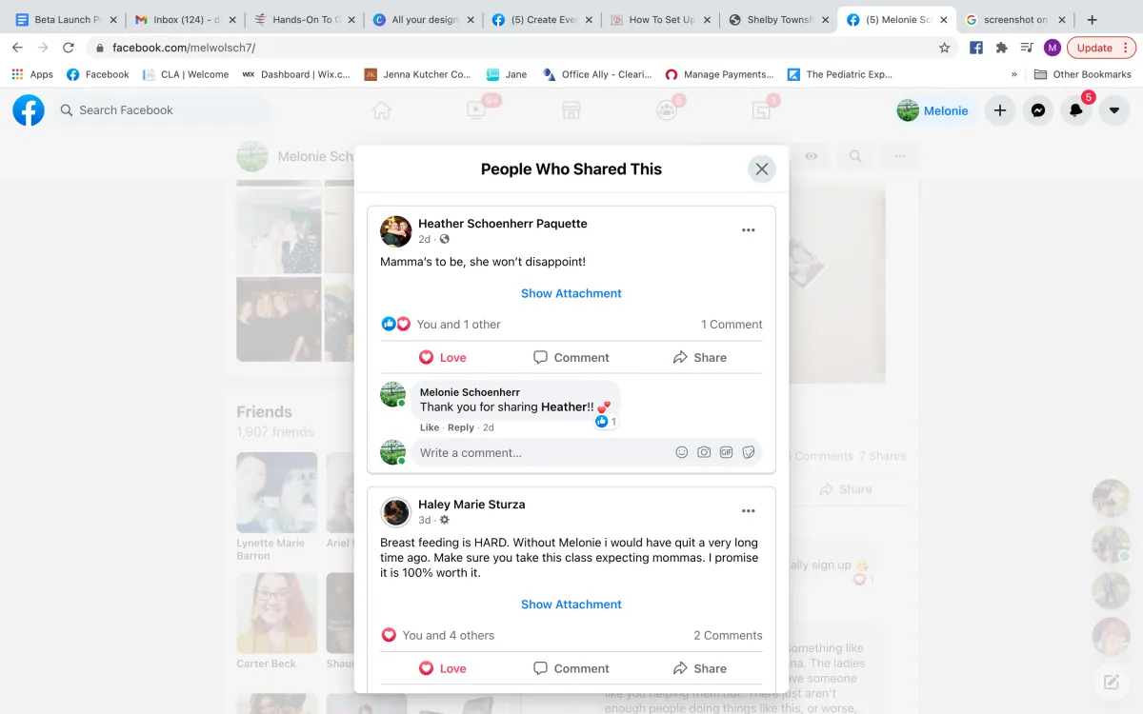Click the address bar URL
The width and height of the screenshot is (1143, 714).
click(x=184, y=48)
